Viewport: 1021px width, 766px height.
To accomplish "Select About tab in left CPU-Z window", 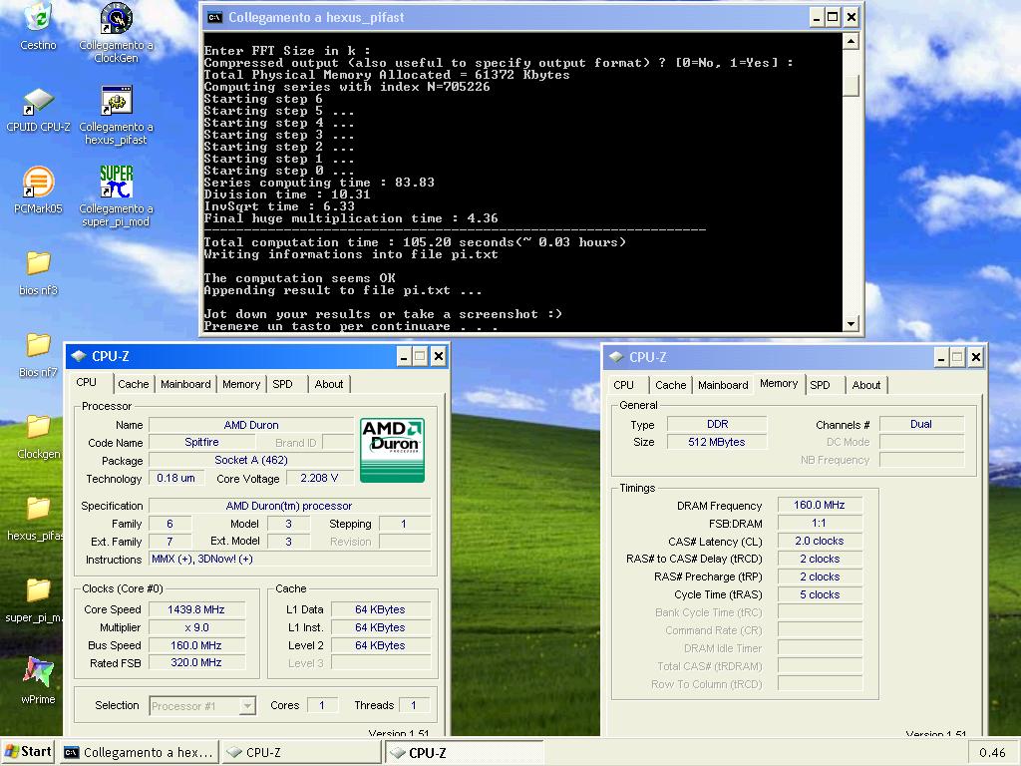I will click(x=329, y=384).
